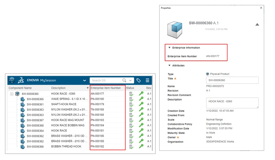Click the AN-000177 cell in the table
The width and height of the screenshot is (275, 160).
coord(97,94)
